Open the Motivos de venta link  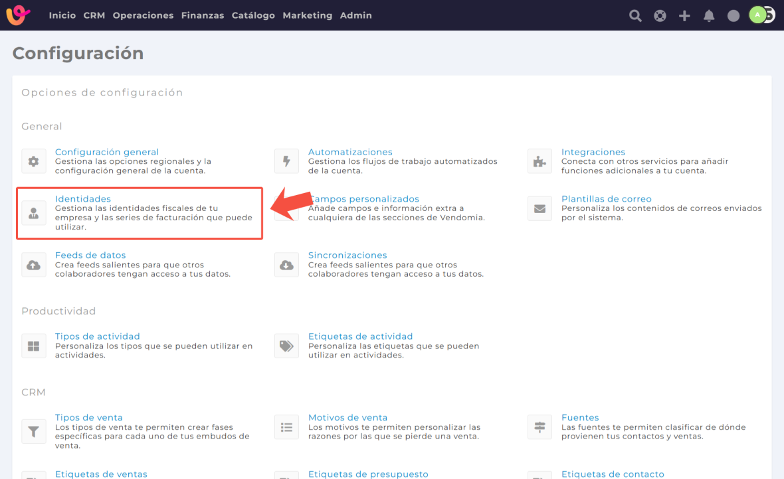pos(347,417)
